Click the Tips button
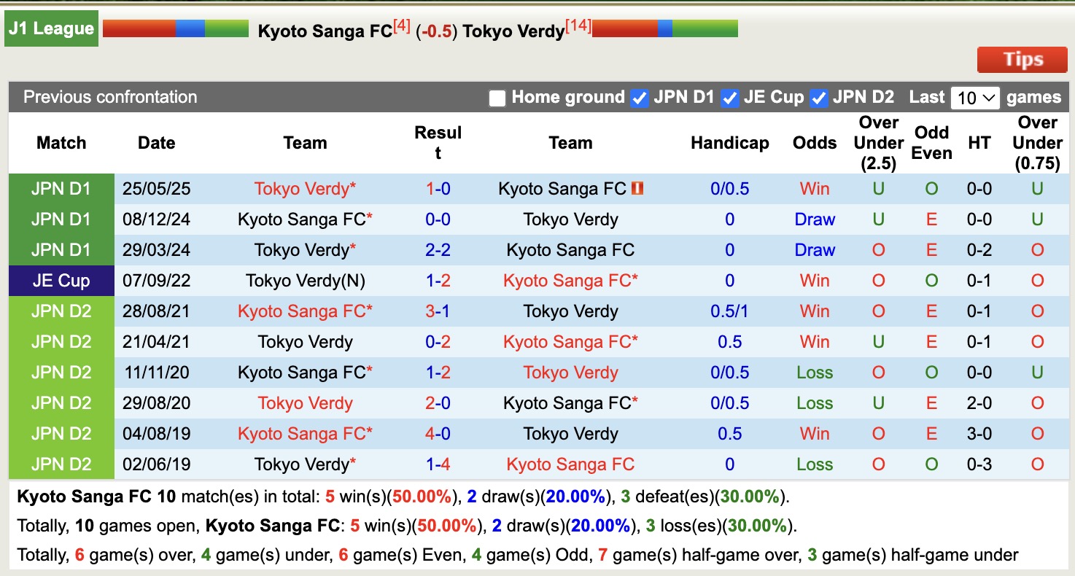The width and height of the screenshot is (1075, 576). click(1022, 60)
